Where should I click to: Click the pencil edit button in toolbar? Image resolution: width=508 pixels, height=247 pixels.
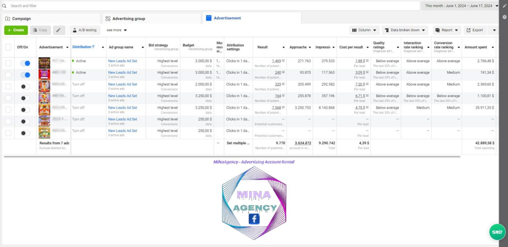59,30
